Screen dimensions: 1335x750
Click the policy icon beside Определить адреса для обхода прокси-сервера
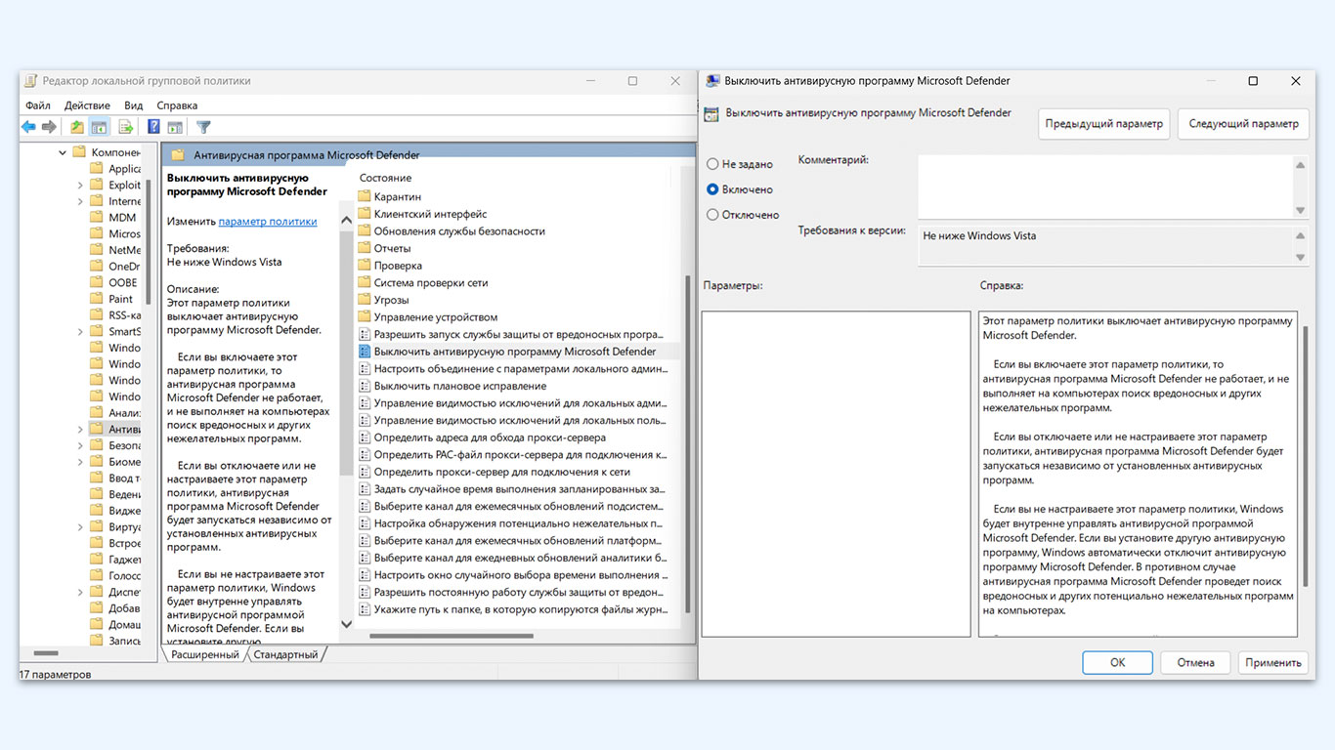pos(365,437)
